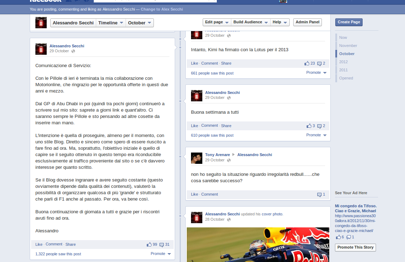This screenshot has width=405, height=262.
Task: Click the comment bubble icon on Tony Arenare's post
Action: click(x=319, y=195)
